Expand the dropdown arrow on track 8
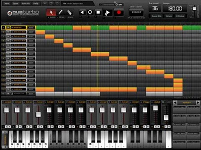Image resolution: width=201 pixels, height=150 pixels. point(8,58)
